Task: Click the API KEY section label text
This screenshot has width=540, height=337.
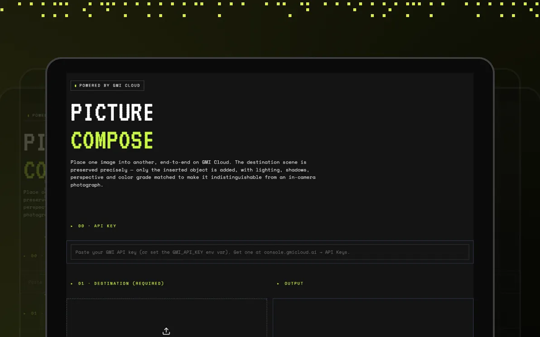Action: click(x=105, y=226)
